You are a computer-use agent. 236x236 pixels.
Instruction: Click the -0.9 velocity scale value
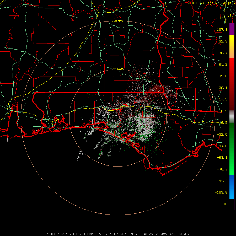(x=223, y=111)
